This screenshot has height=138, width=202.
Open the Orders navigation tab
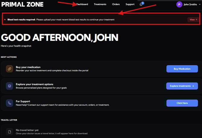click(116, 4)
